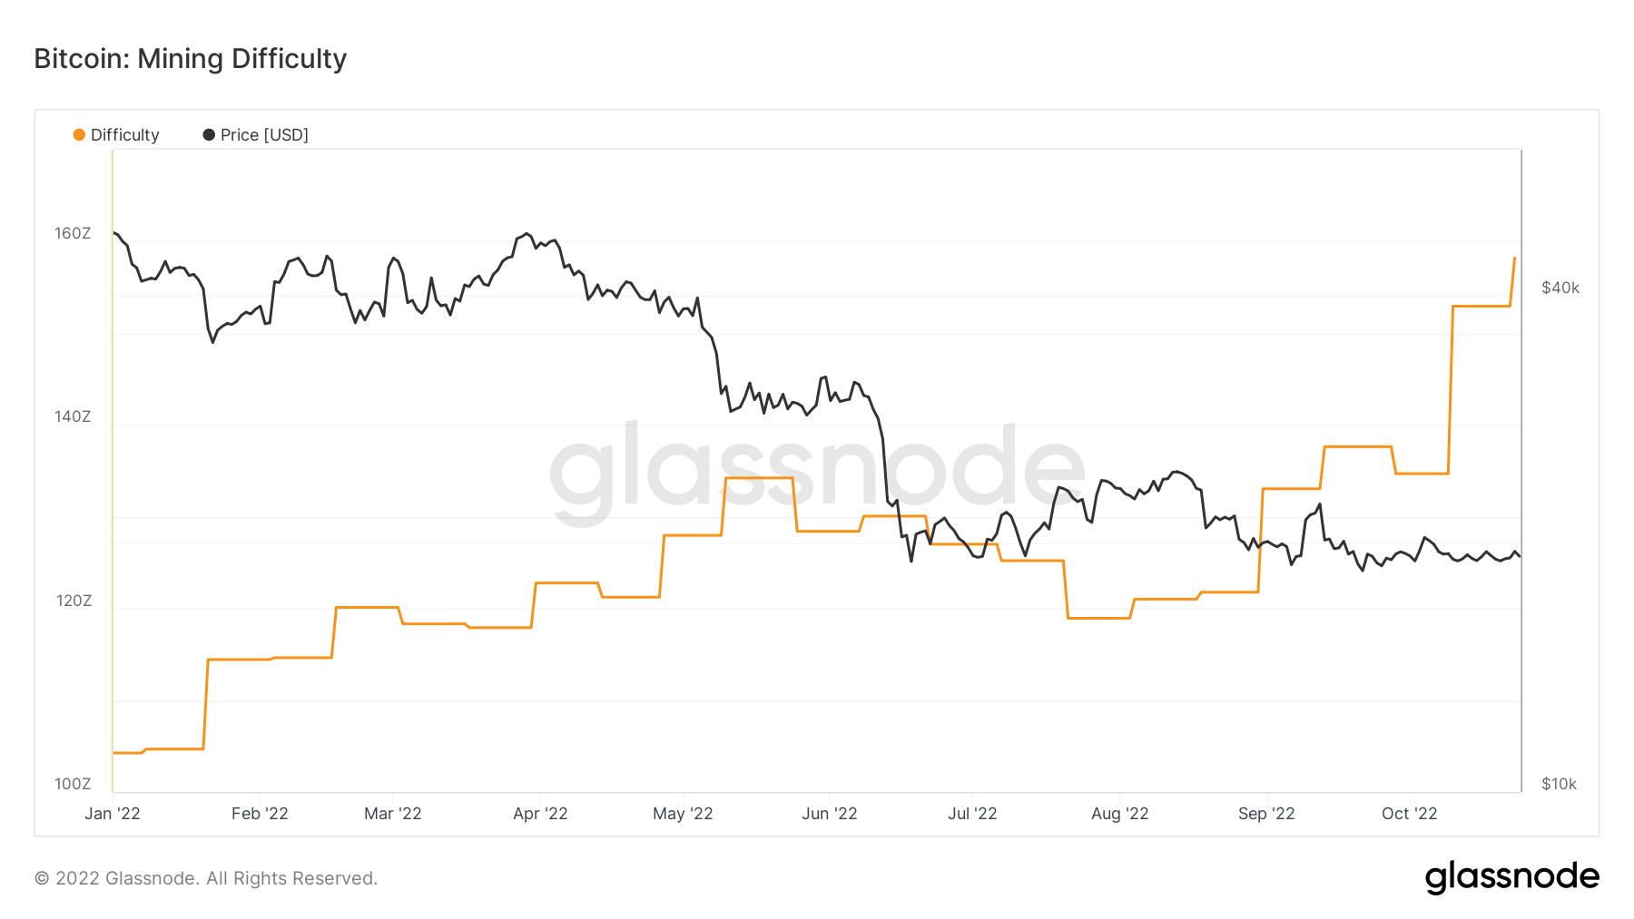Click the Jan '22 x-axis label
The height and width of the screenshot is (919, 1634).
113,814
